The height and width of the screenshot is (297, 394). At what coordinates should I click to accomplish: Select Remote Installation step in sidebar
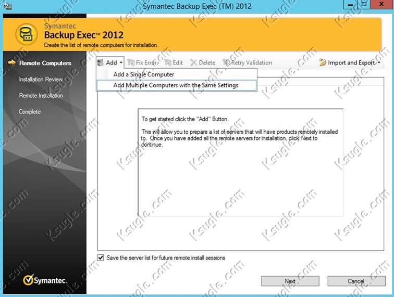(41, 96)
